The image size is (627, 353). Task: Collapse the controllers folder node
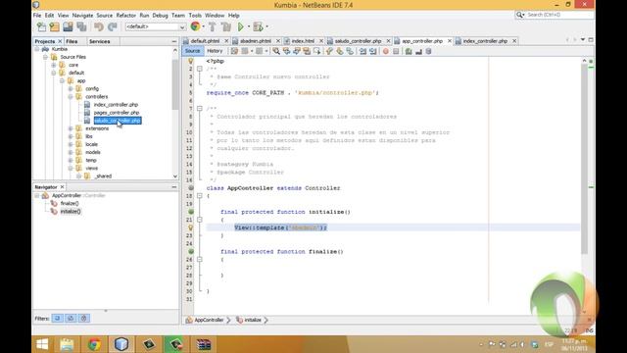pos(71,96)
